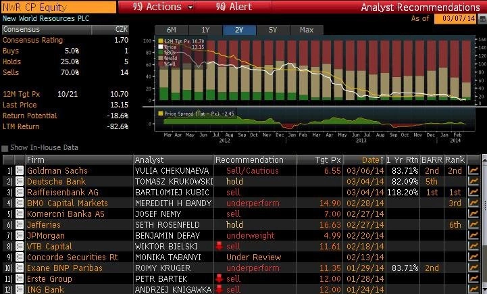Open BMO Capital Markets report document icon
The height and width of the screenshot is (294, 487).
(x=20, y=203)
